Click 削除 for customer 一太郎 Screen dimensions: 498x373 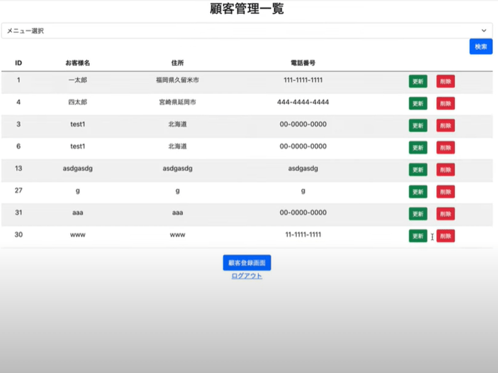(445, 81)
